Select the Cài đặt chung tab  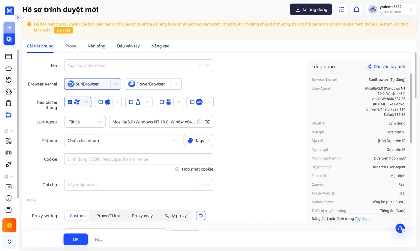(x=40, y=46)
